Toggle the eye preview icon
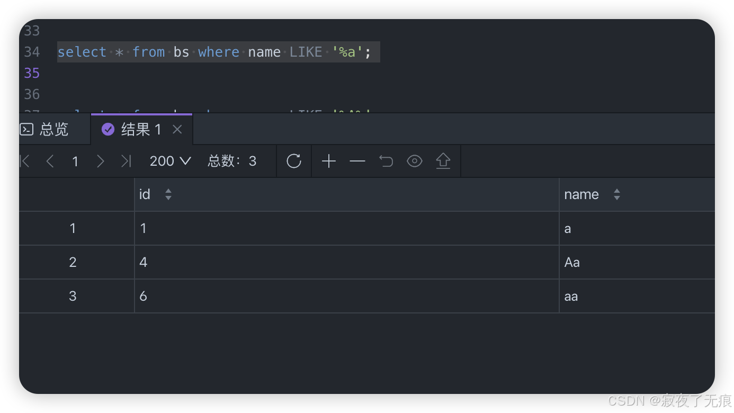This screenshot has height=413, width=734. point(415,161)
